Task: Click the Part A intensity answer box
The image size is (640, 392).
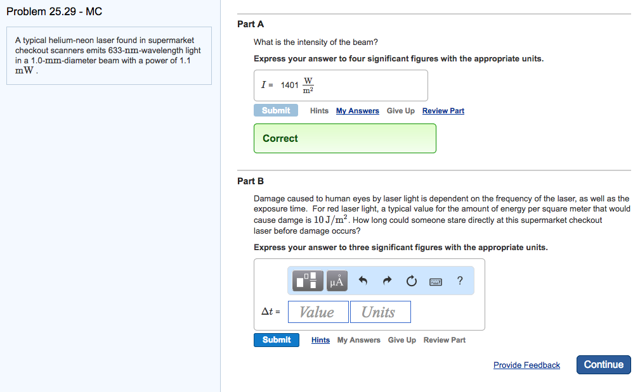Action: (x=341, y=85)
